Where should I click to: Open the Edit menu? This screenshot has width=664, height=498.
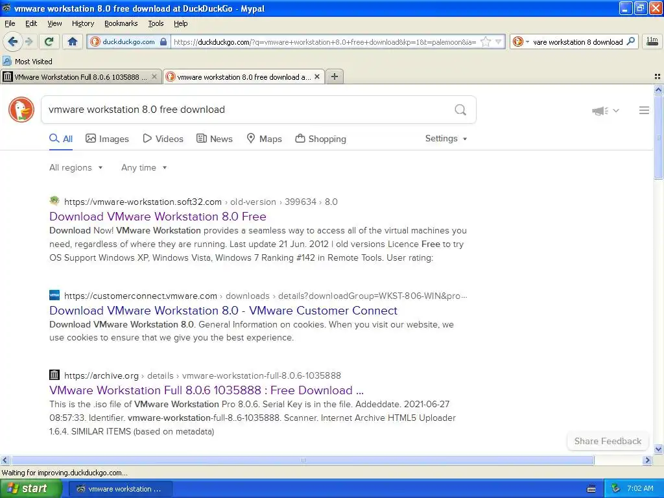point(31,24)
